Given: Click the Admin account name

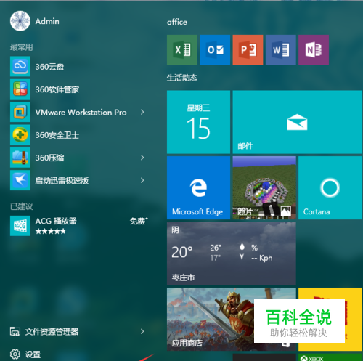Looking at the screenshot, I should pos(47,21).
